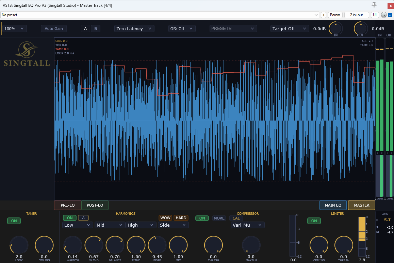Click the input 0.0dB value

pos(319,29)
